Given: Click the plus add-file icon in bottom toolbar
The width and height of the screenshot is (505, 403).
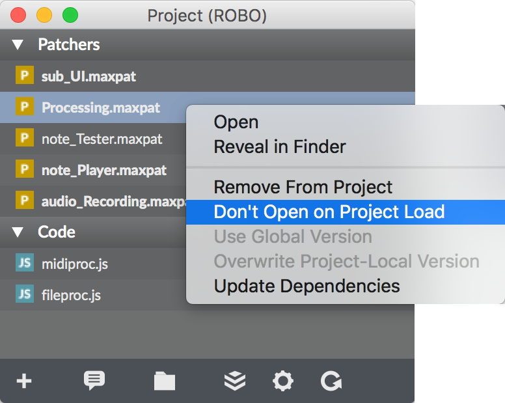Looking at the screenshot, I should click(24, 381).
